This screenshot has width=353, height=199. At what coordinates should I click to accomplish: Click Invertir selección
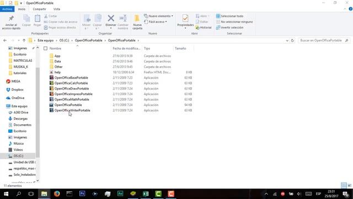point(229,28)
